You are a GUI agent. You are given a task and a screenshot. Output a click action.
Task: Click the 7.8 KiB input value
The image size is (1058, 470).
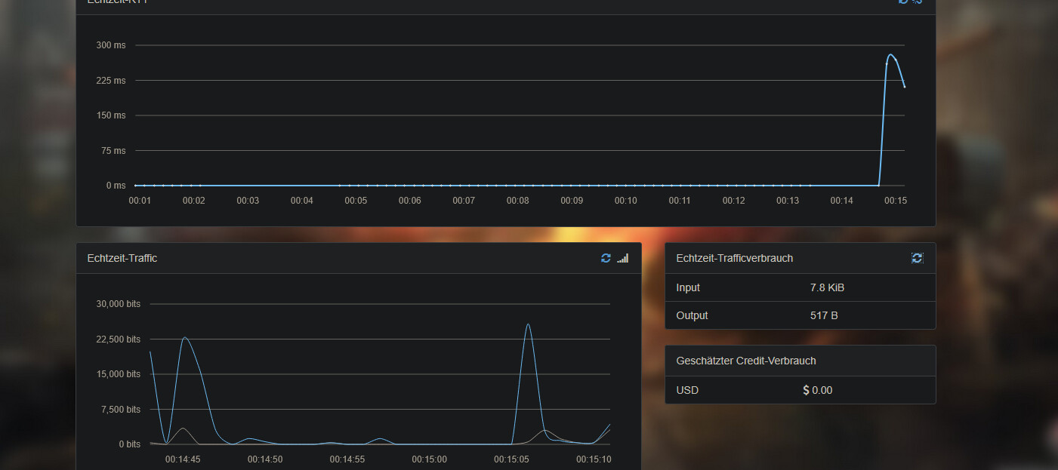[x=827, y=287]
